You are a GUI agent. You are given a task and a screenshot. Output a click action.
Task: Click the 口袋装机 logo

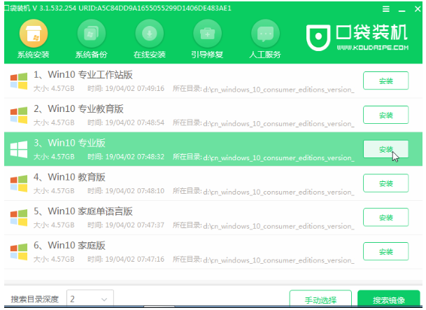357,38
